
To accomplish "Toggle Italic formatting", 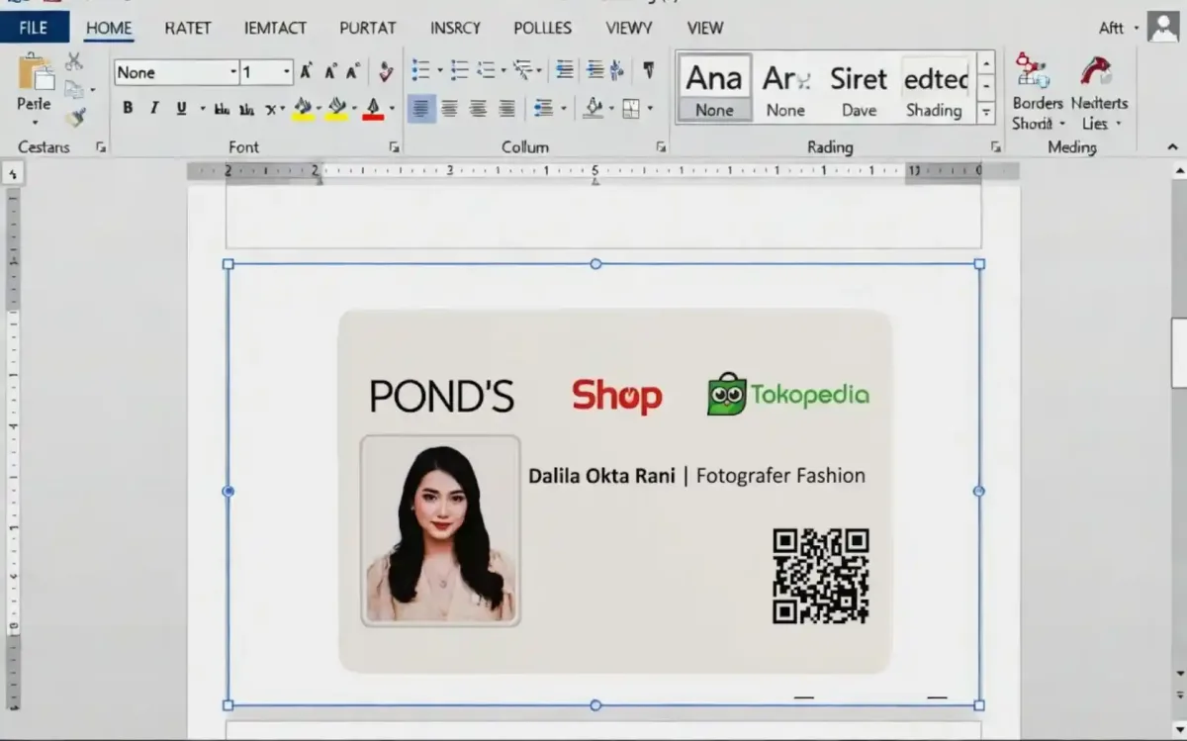I will click(x=154, y=109).
